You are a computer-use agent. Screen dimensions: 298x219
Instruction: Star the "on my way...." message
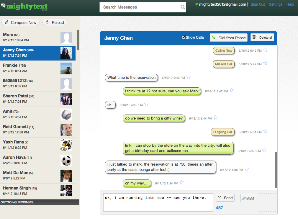point(182,183)
